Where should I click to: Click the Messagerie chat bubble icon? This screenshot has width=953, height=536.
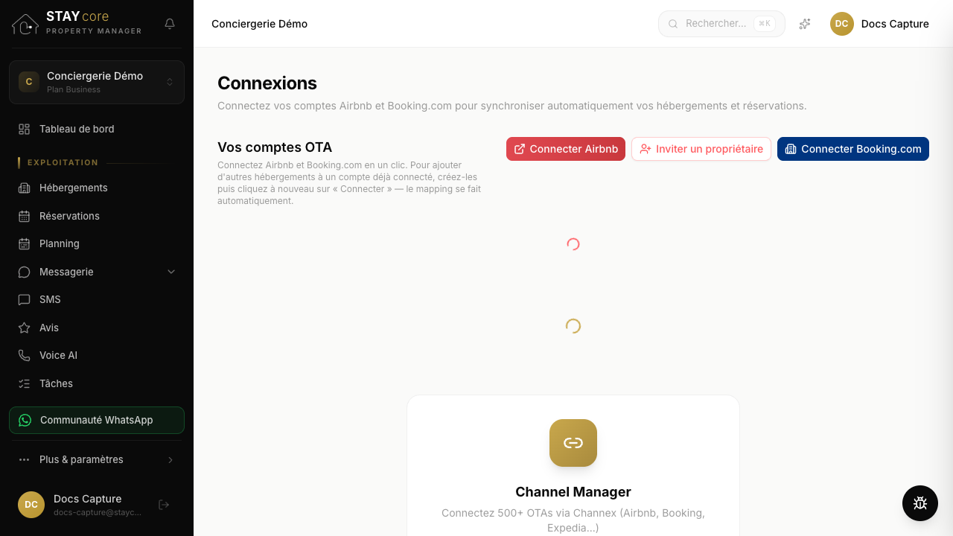pyautogui.click(x=24, y=272)
